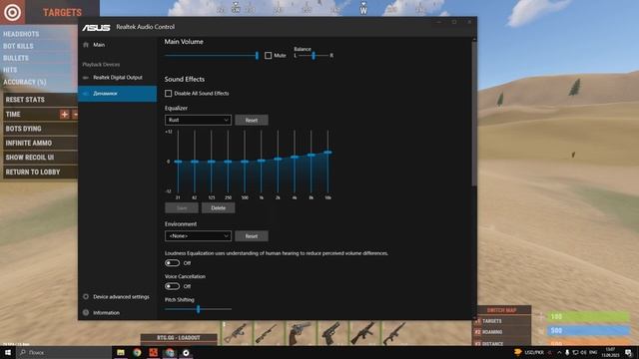Click the Main Volume slider handle
The width and height of the screenshot is (639, 359).
tap(257, 56)
